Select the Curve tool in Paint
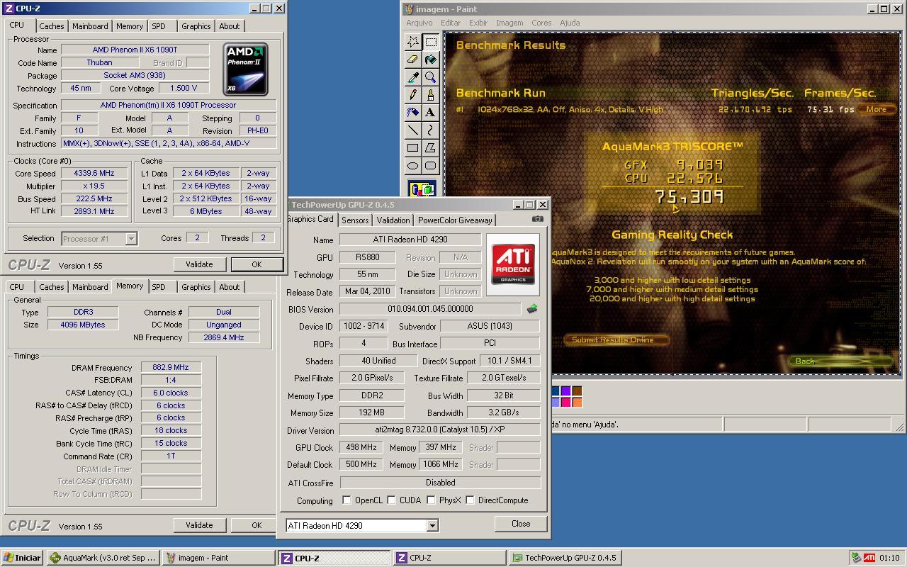Screen dimensions: 907x567 pos(431,130)
